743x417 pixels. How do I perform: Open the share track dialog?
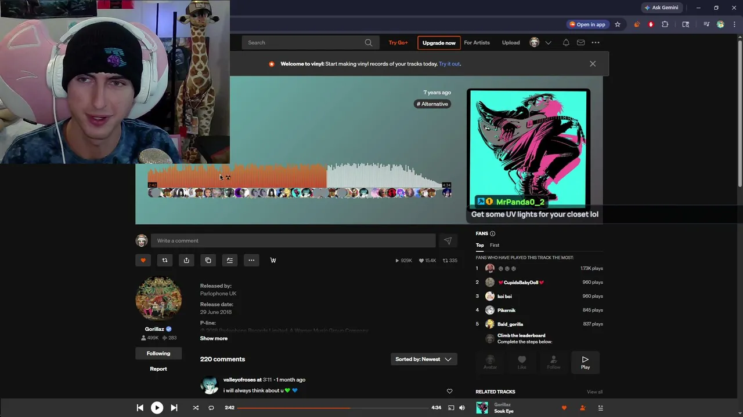[x=186, y=260]
